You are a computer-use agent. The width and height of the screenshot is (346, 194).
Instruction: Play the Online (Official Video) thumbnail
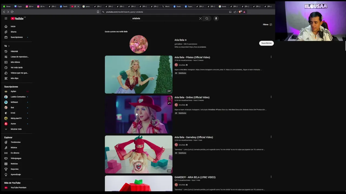pos(139,115)
